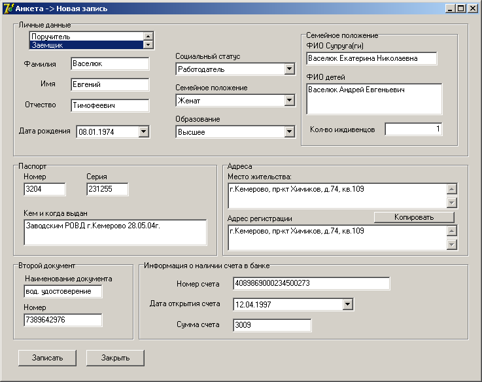Image resolution: width=482 pixels, height=382 pixels.
Task: Click the Закрыть button
Action: [115, 358]
